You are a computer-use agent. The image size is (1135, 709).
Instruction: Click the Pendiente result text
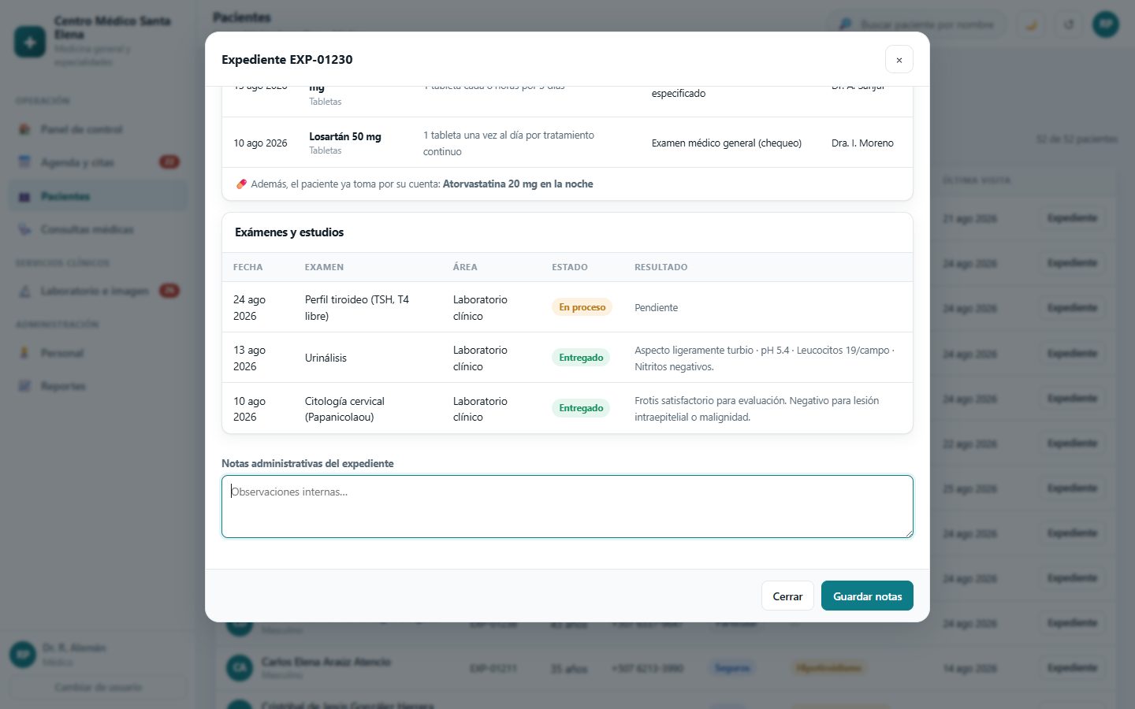tap(656, 307)
